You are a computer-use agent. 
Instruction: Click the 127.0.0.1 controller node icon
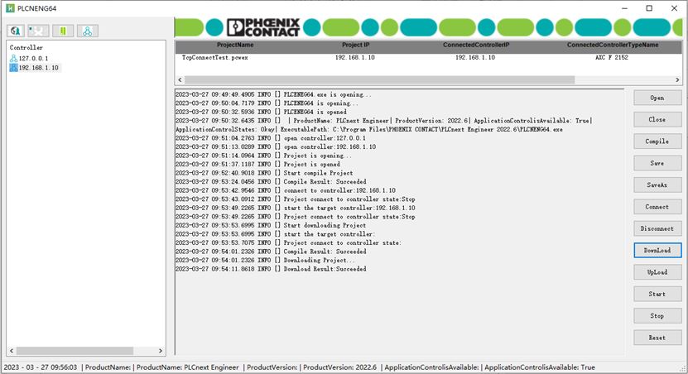(x=13, y=59)
